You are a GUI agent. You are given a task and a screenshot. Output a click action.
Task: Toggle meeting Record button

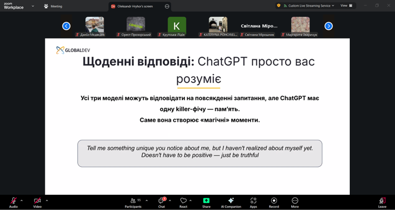click(x=274, y=201)
